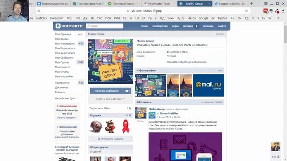Click Написать сообщение button
This screenshot has height=161, width=287.
click(x=110, y=91)
